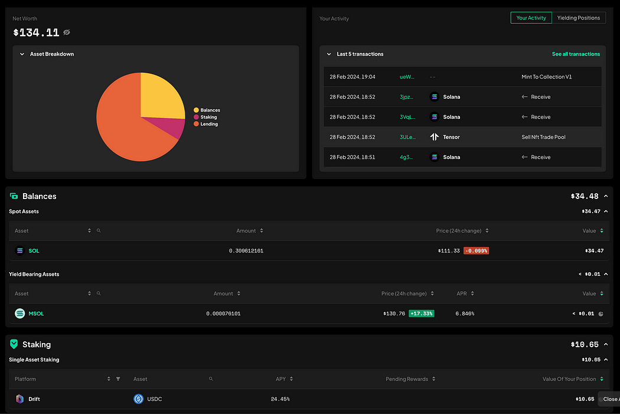Click the SOL token icon
The image size is (620, 414).
click(x=19, y=250)
